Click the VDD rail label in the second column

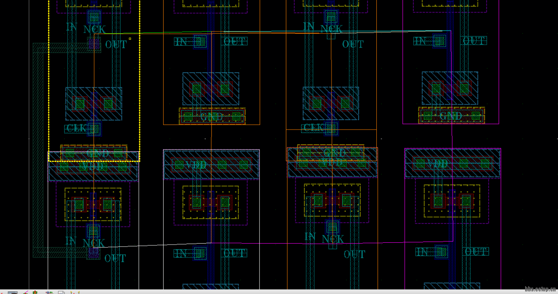(x=196, y=165)
